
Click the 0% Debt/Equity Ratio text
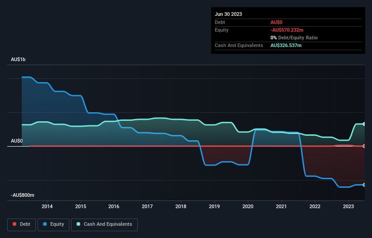(294, 38)
